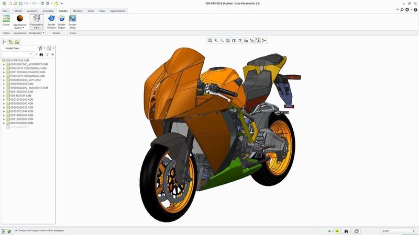The width and height of the screenshot is (419, 235).
Task: Click Repaint in the graphics toolbar
Action: pos(228,41)
